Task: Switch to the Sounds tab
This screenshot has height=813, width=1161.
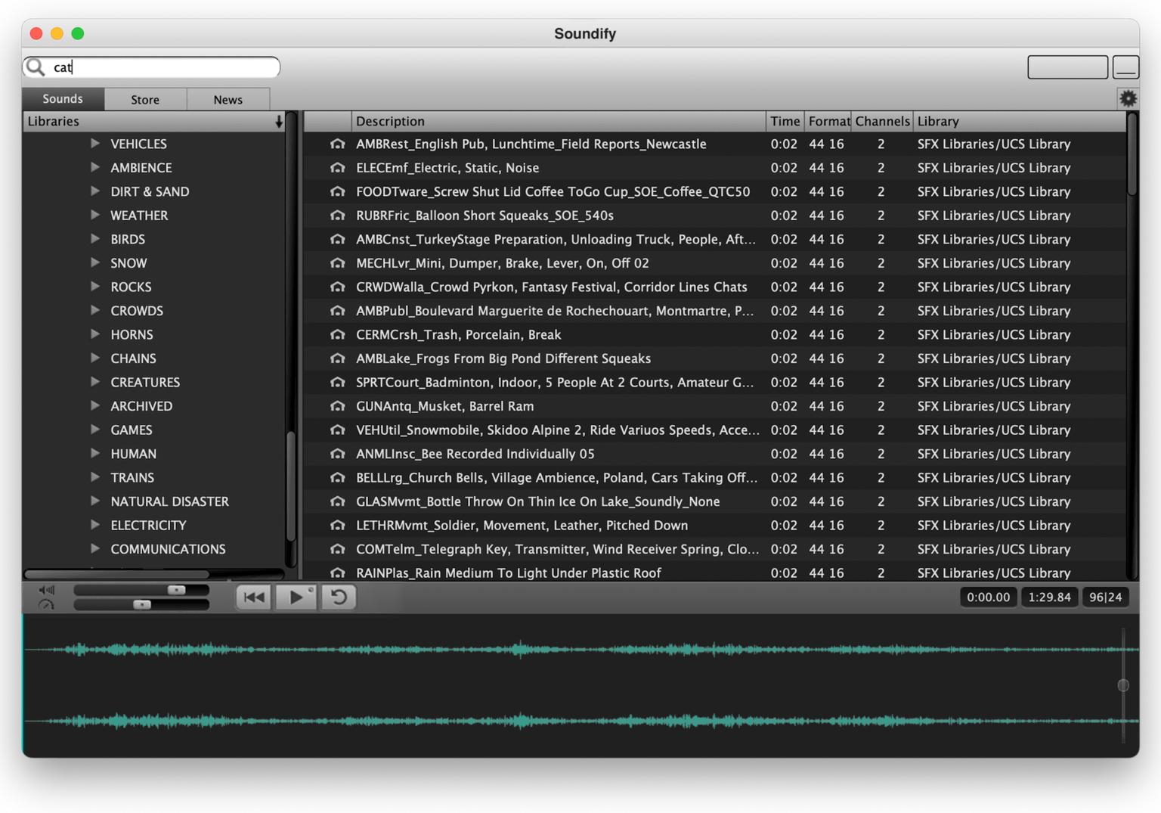Action: 63,99
